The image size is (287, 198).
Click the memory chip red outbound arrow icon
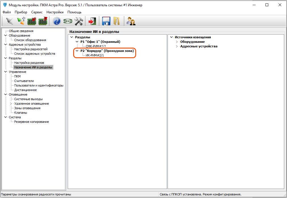(43, 21)
